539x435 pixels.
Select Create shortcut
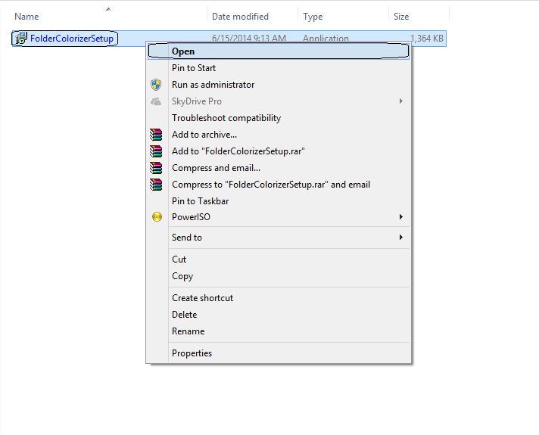279,298
